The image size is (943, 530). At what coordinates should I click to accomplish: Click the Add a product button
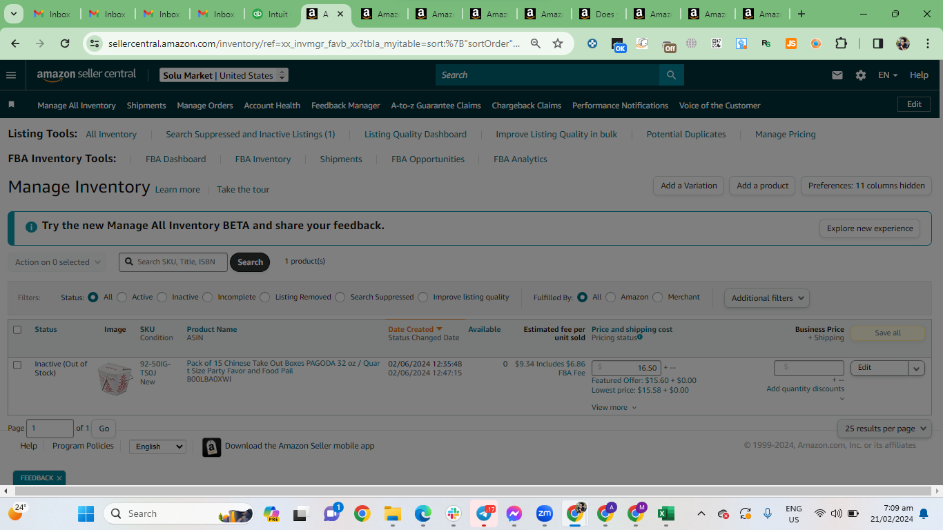(x=762, y=186)
